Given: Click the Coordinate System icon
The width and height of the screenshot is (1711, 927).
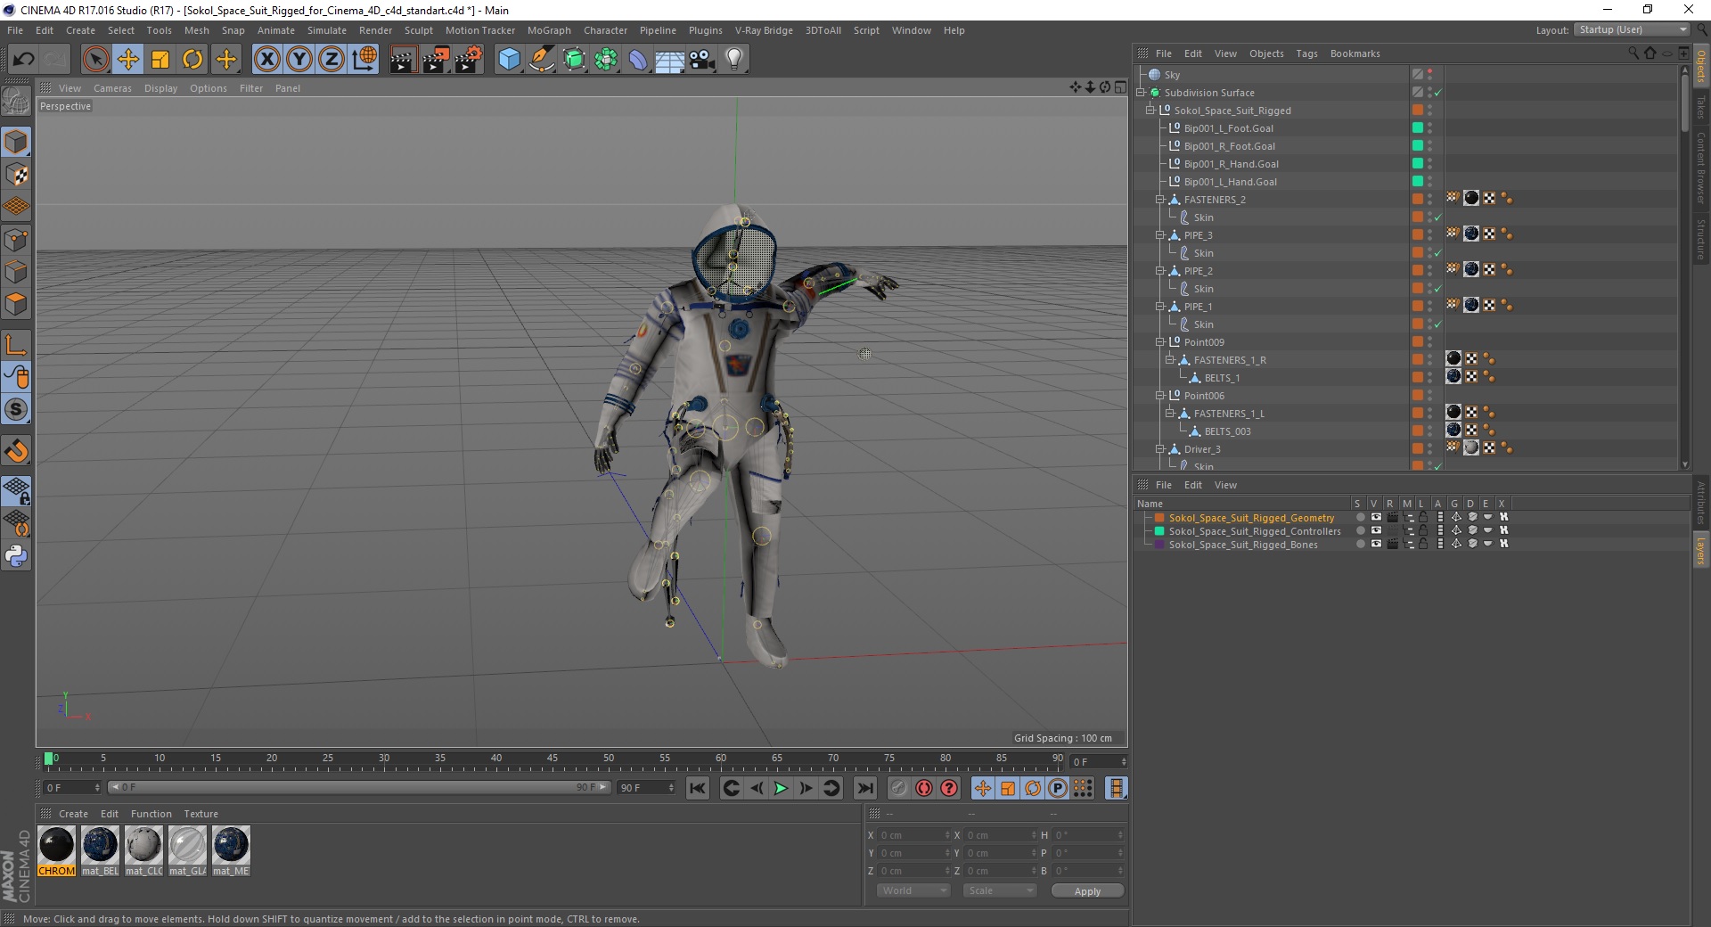Looking at the screenshot, I should (364, 60).
